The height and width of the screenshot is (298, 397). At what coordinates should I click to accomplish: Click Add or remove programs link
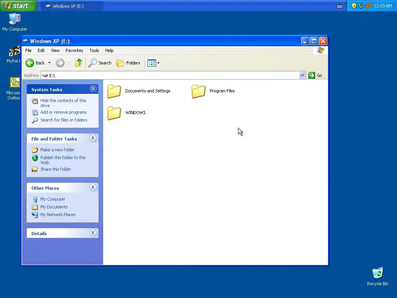tap(63, 112)
